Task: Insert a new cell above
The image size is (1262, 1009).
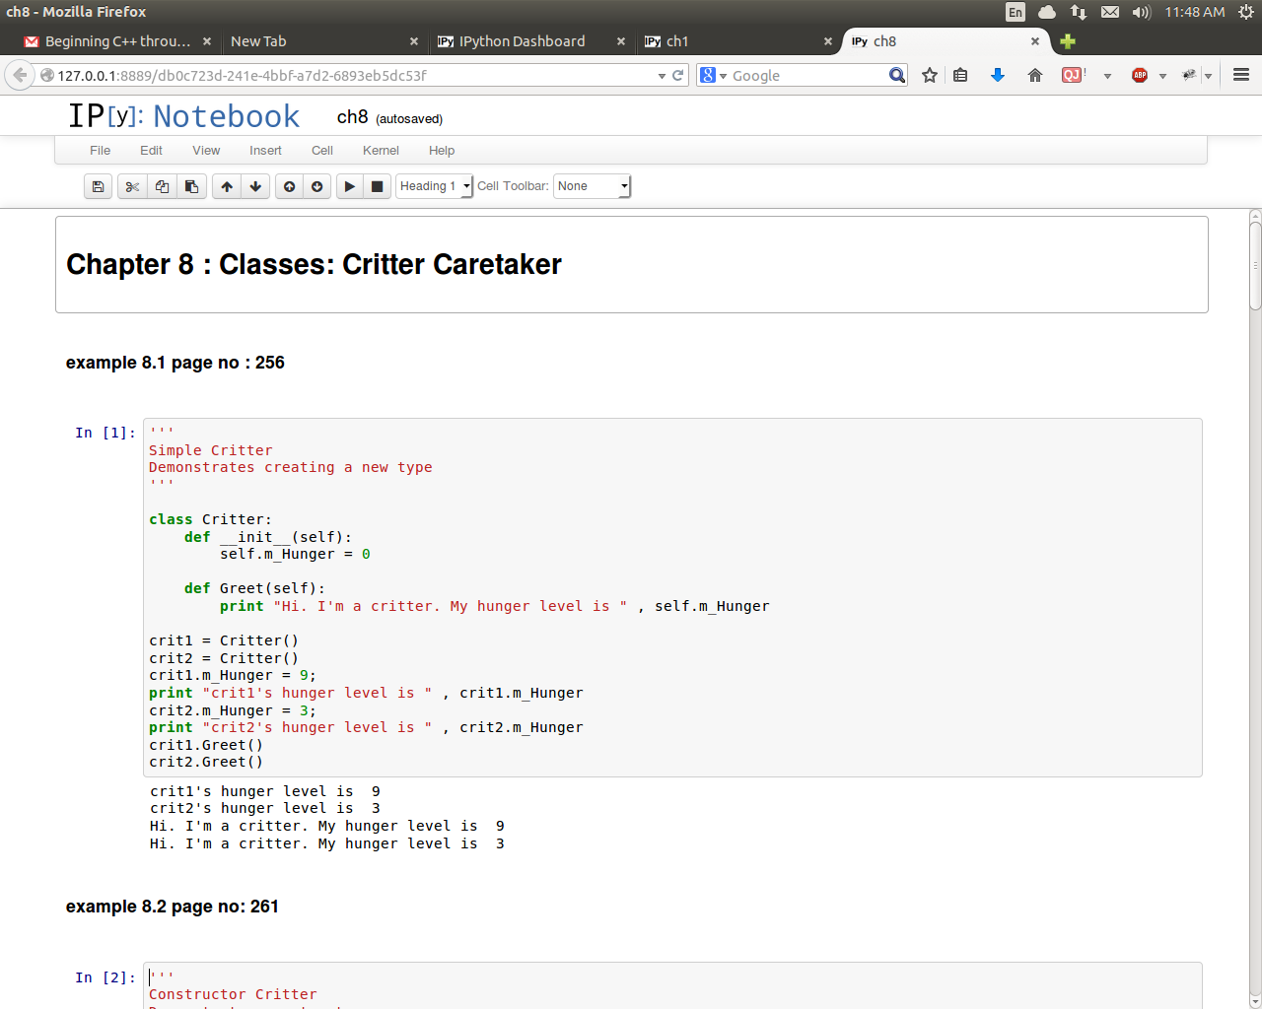Action: pos(289,186)
